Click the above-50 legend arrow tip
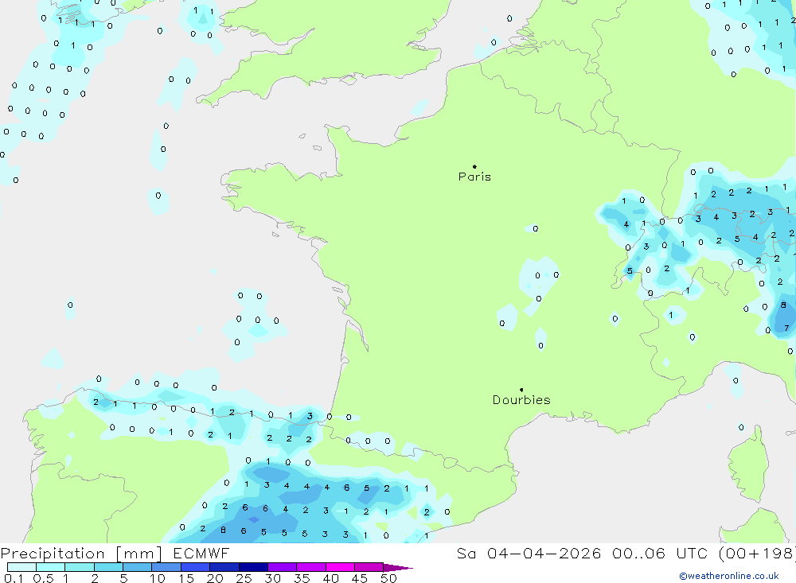Image resolution: width=796 pixels, height=583 pixels. pos(399,568)
